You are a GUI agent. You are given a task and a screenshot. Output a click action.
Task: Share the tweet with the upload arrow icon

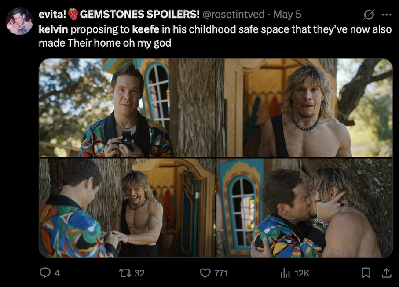pos(386,273)
